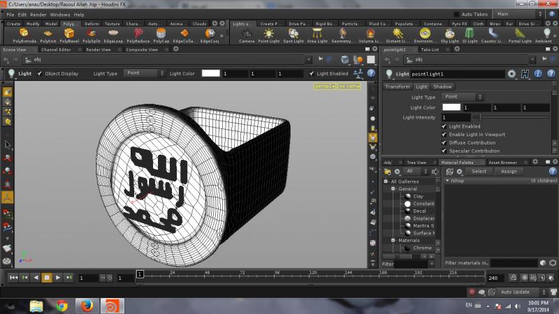Select the EdgeLoop shelf tool
This screenshot has width=559, height=314.
115,34
